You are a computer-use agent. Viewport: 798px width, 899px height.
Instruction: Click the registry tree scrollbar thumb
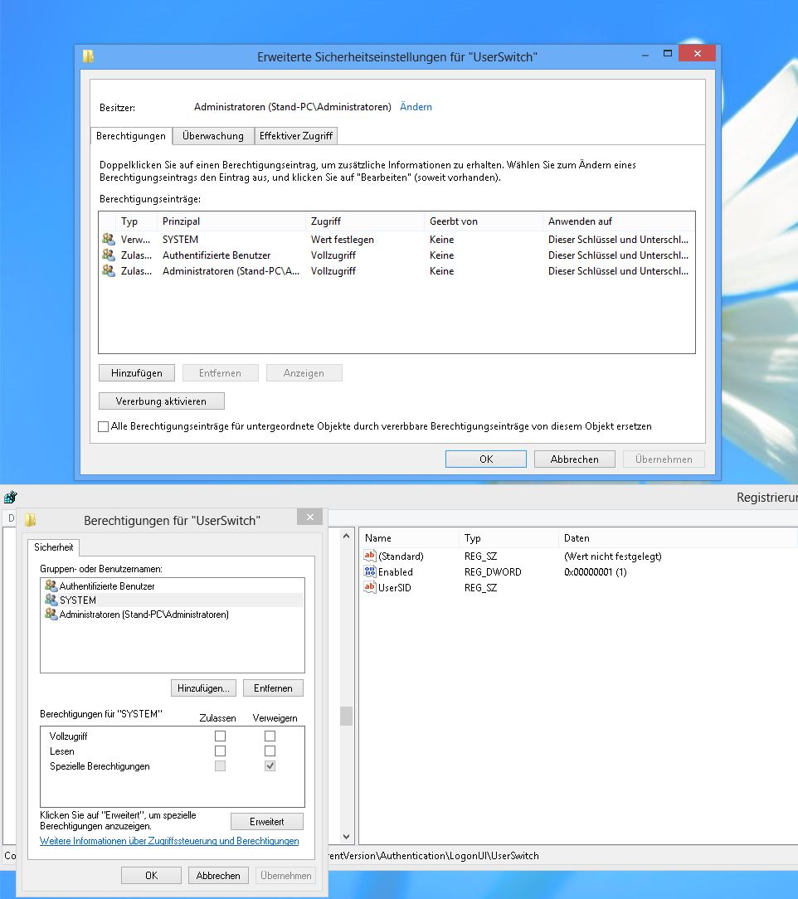pyautogui.click(x=346, y=716)
